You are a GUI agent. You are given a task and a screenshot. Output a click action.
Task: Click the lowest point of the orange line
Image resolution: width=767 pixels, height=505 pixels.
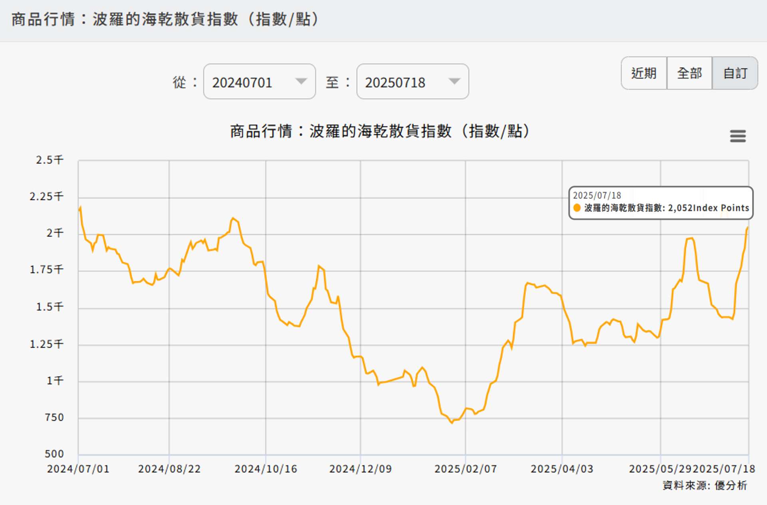(x=452, y=423)
